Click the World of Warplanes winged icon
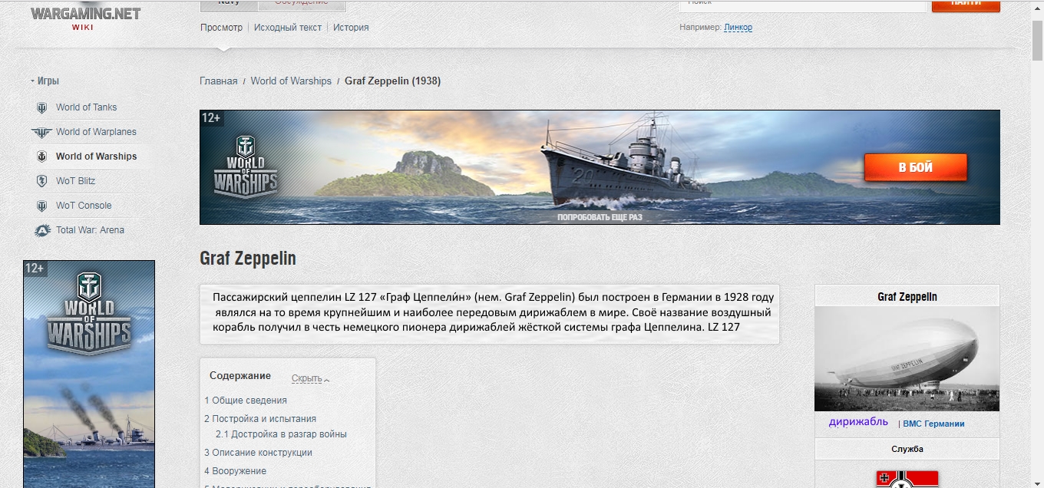The height and width of the screenshot is (488, 1044). pos(41,132)
